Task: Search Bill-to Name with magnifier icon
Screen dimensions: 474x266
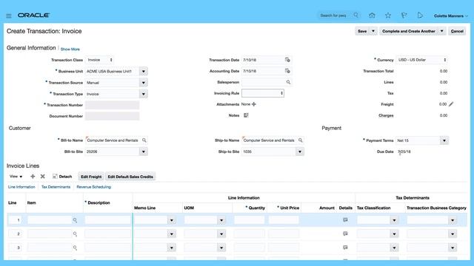Action: click(144, 140)
